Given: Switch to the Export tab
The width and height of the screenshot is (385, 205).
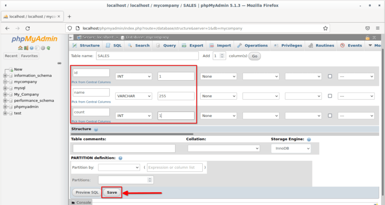Looking at the screenshot, I should point(192,46).
